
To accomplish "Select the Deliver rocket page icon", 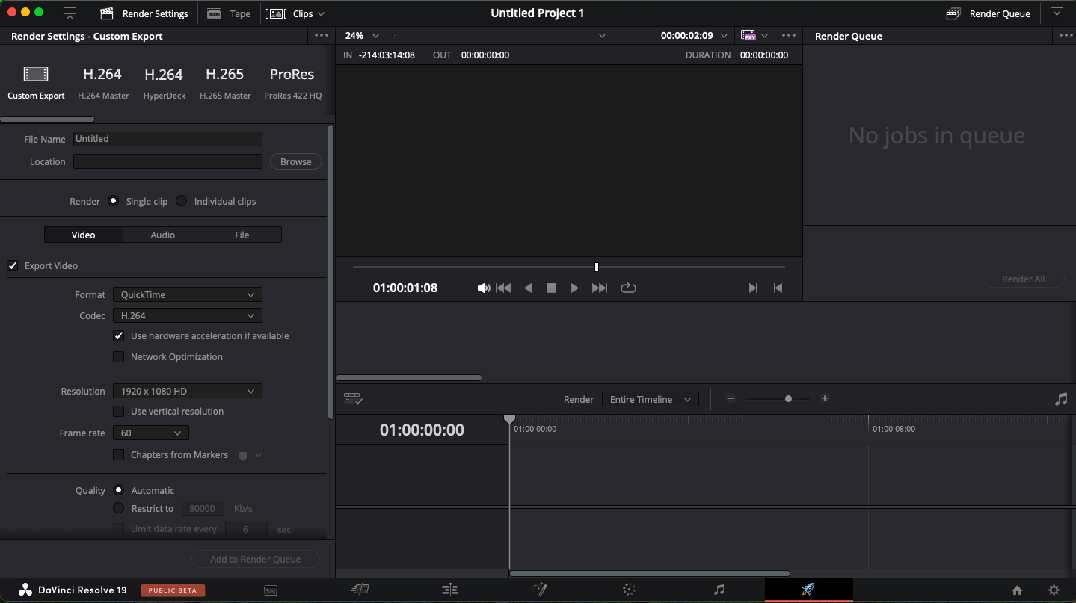I will tap(808, 590).
